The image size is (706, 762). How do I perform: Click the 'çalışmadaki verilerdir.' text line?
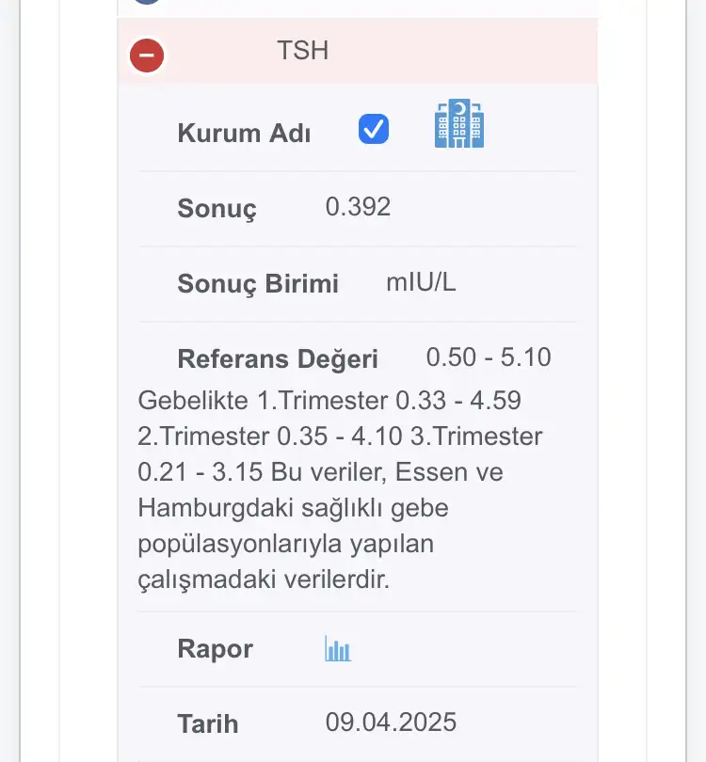[264, 579]
